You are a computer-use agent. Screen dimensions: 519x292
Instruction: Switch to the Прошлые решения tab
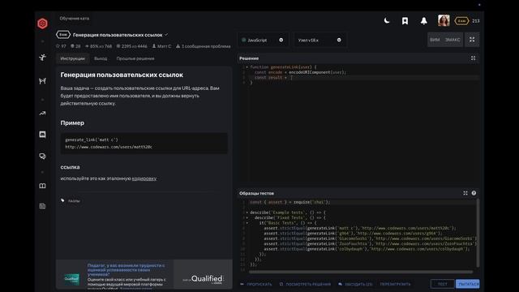[x=135, y=58]
